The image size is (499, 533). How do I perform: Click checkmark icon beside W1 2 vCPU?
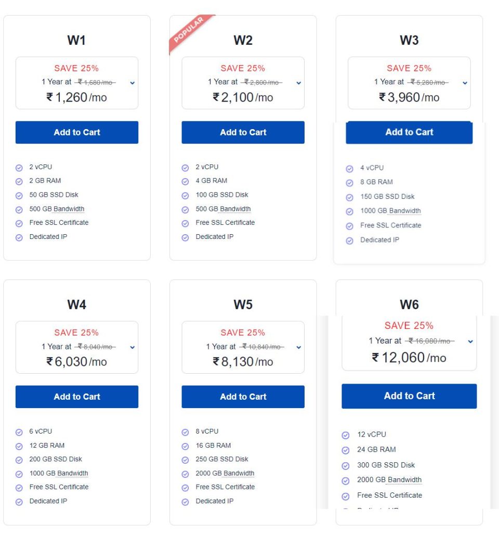[x=19, y=168]
